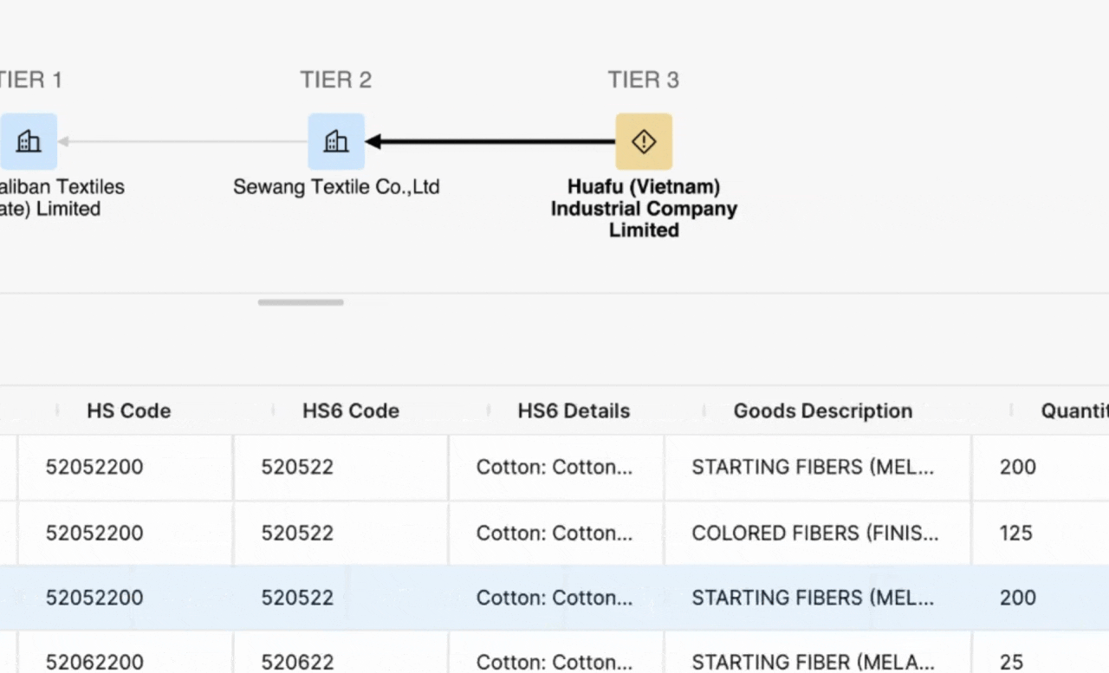The image size is (1109, 673).
Task: Select the quantity cell showing 125
Action: [x=1015, y=533]
